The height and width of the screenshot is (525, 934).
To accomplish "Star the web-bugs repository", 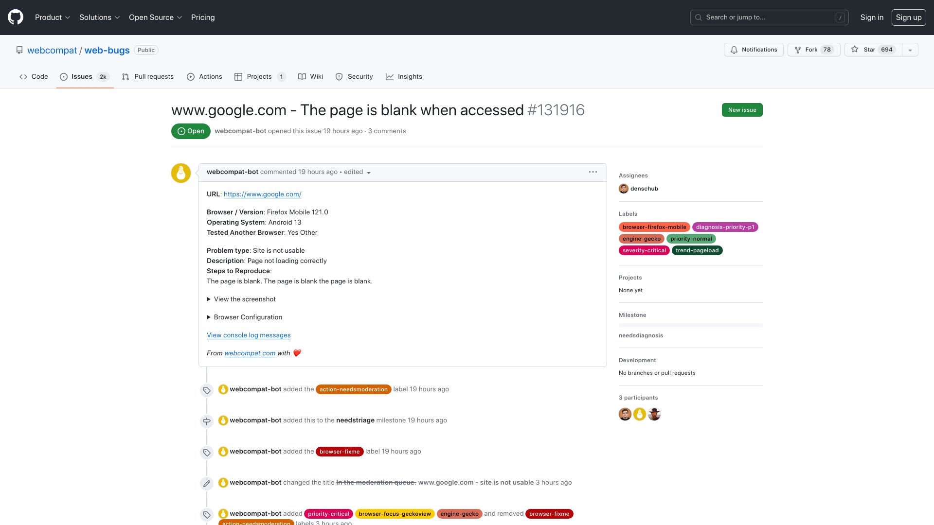I will tap(873, 50).
